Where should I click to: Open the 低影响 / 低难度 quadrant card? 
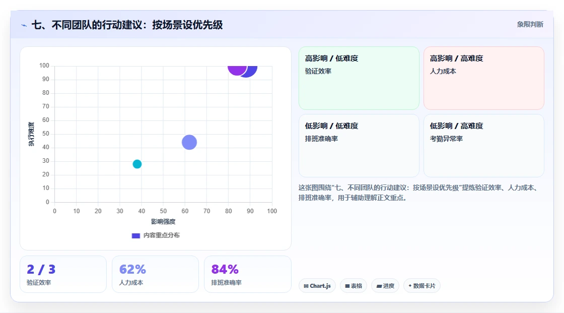[x=359, y=146]
